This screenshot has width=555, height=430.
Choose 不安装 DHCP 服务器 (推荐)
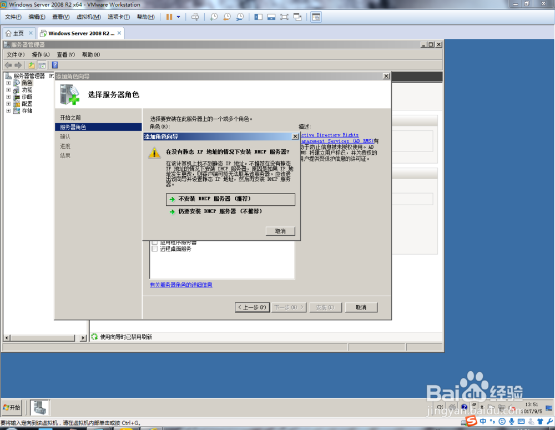click(230, 199)
